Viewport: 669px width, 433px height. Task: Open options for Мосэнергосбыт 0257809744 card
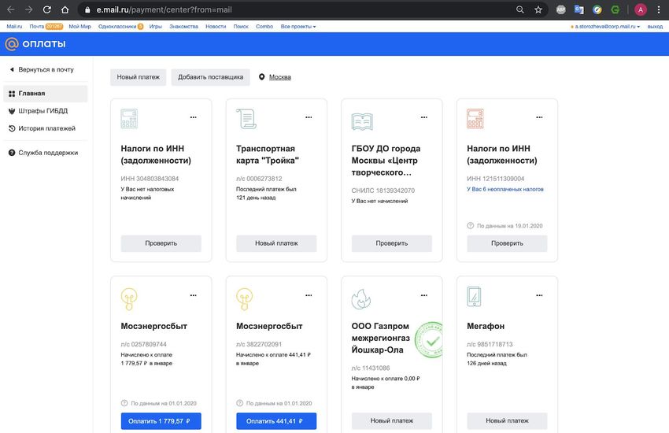[194, 295]
